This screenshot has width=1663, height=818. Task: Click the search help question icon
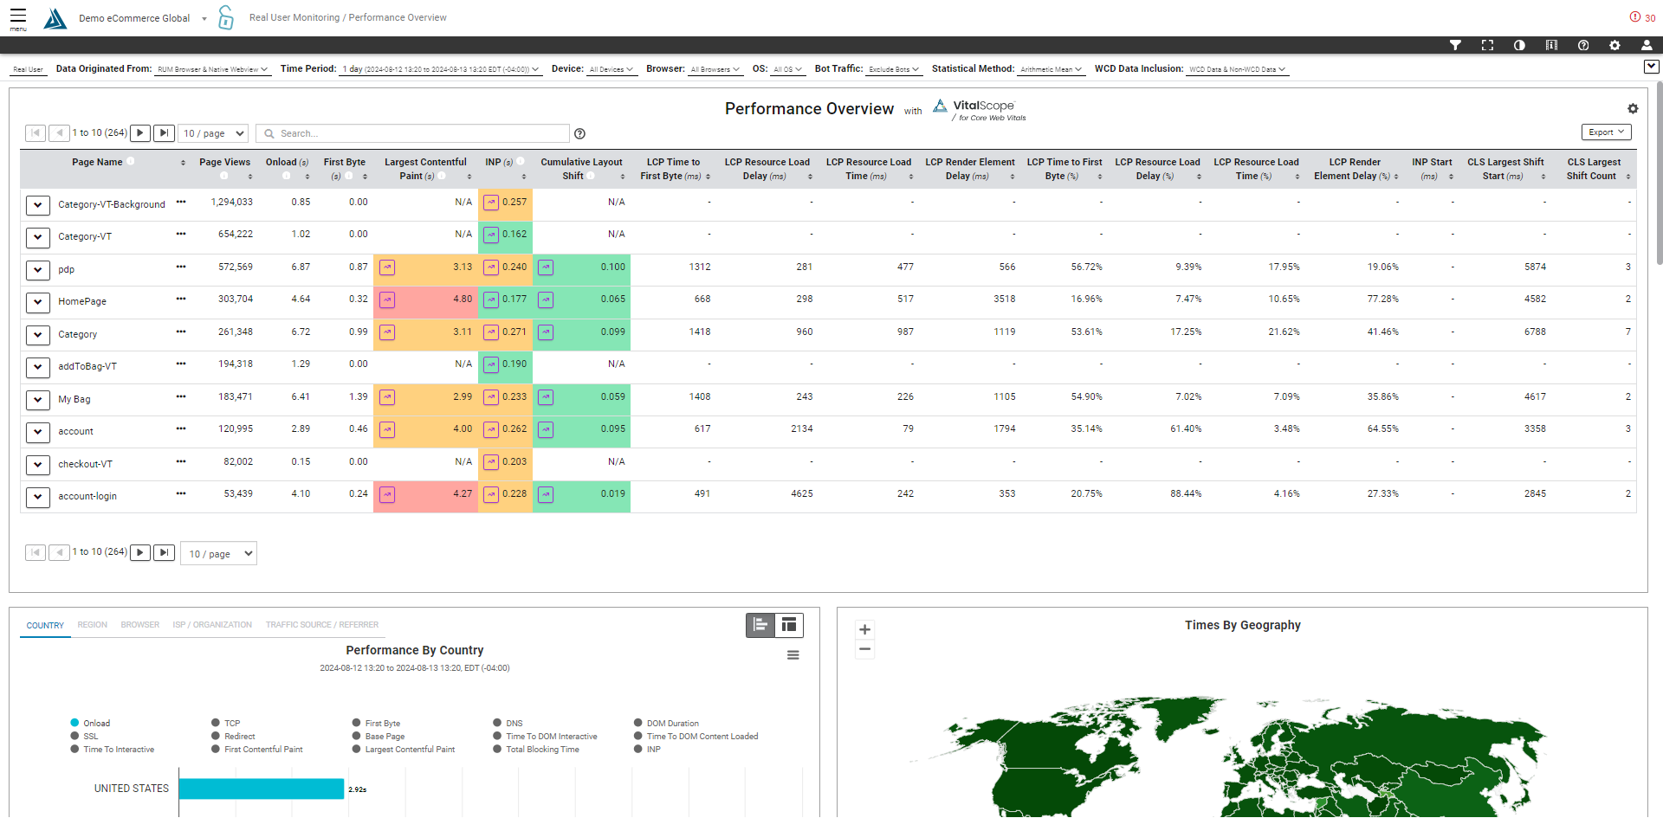pos(580,133)
